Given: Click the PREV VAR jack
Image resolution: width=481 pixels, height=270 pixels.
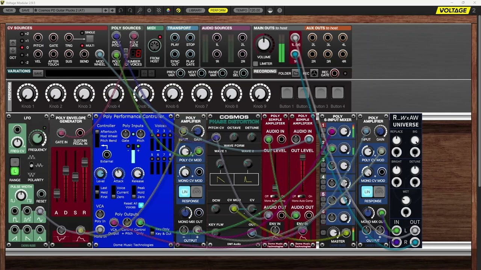Looking at the screenshot, I should point(180,73).
